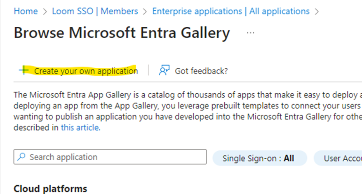Image resolution: width=362 pixels, height=194 pixels.
Task: Click chevron after Home breadcrumb
Action: point(45,12)
